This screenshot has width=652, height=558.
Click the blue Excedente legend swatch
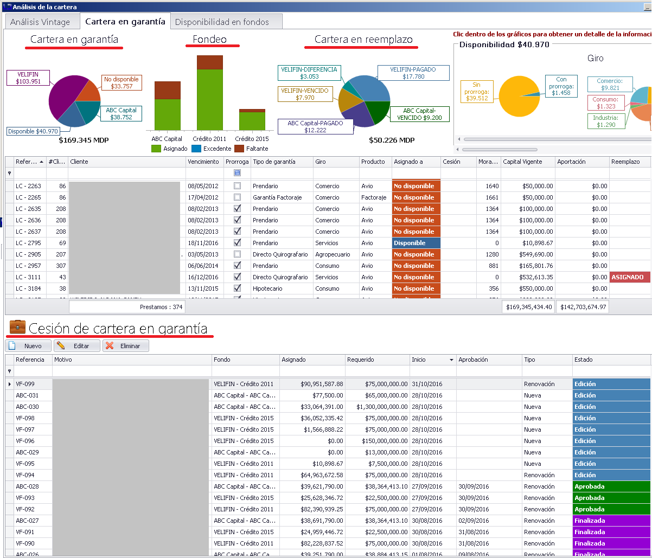[x=196, y=149]
